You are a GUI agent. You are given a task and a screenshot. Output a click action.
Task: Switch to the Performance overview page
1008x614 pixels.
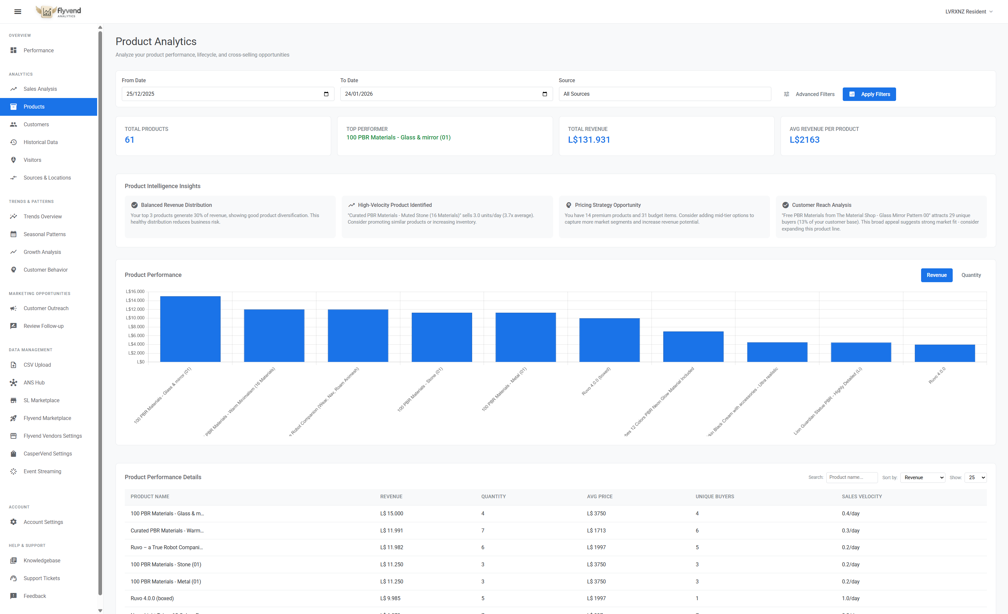[39, 50]
